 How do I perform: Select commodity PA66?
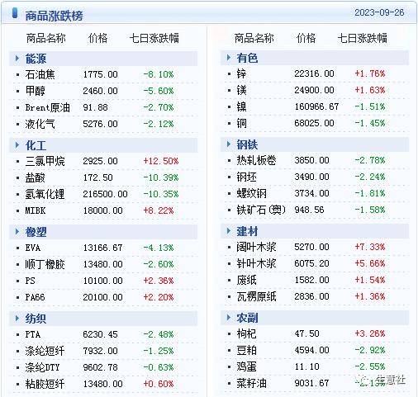35,297
